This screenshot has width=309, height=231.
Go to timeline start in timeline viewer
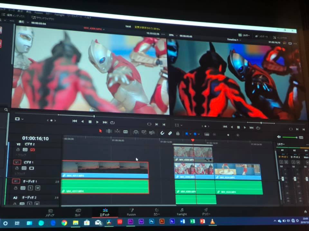(x=225, y=127)
